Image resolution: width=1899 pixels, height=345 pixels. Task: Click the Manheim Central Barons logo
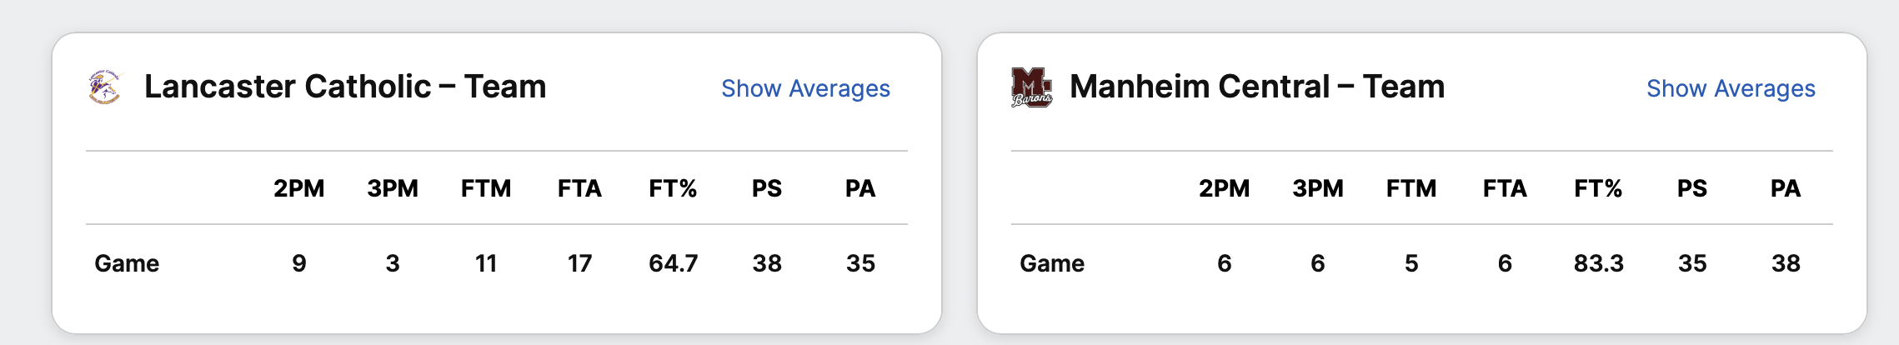click(1031, 87)
